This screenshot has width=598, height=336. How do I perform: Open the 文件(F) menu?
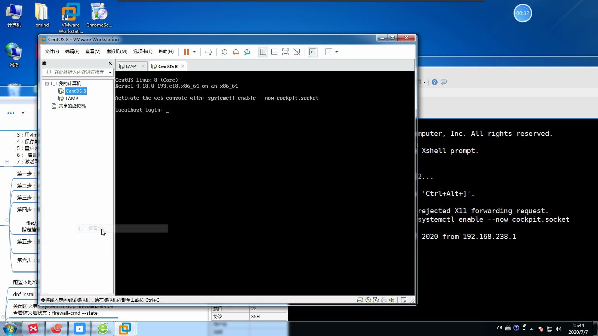(x=52, y=52)
